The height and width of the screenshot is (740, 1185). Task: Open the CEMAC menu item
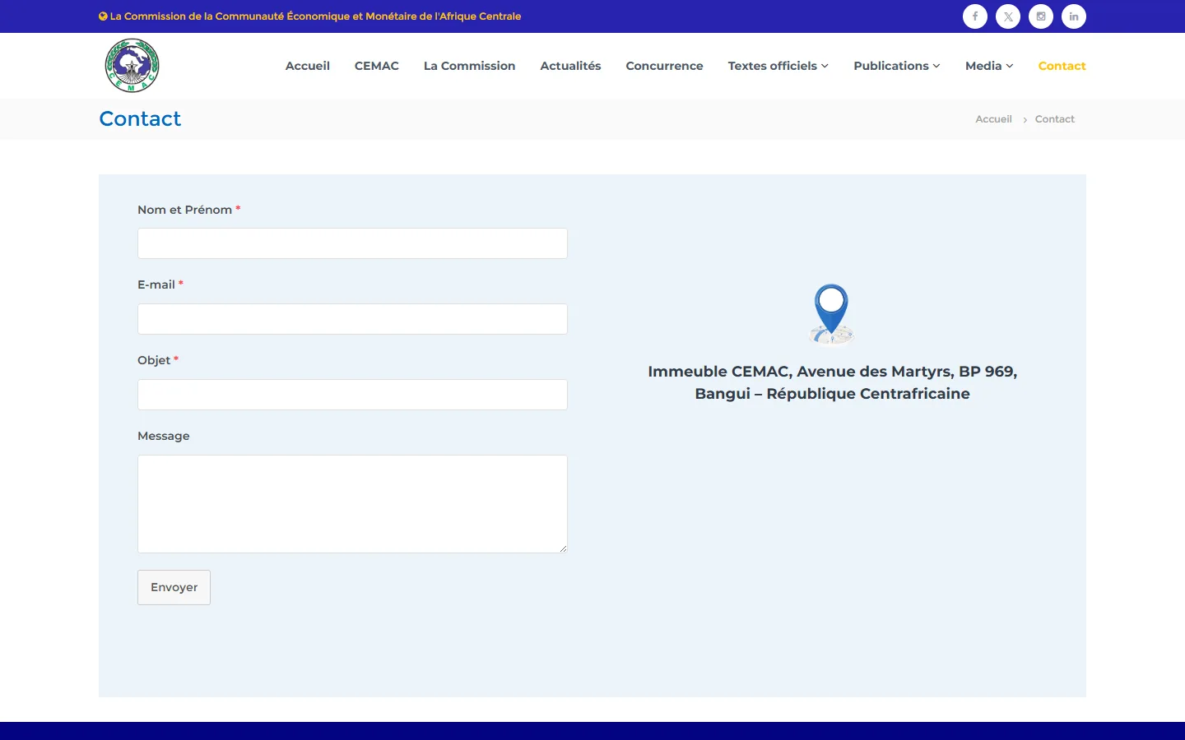(x=377, y=66)
